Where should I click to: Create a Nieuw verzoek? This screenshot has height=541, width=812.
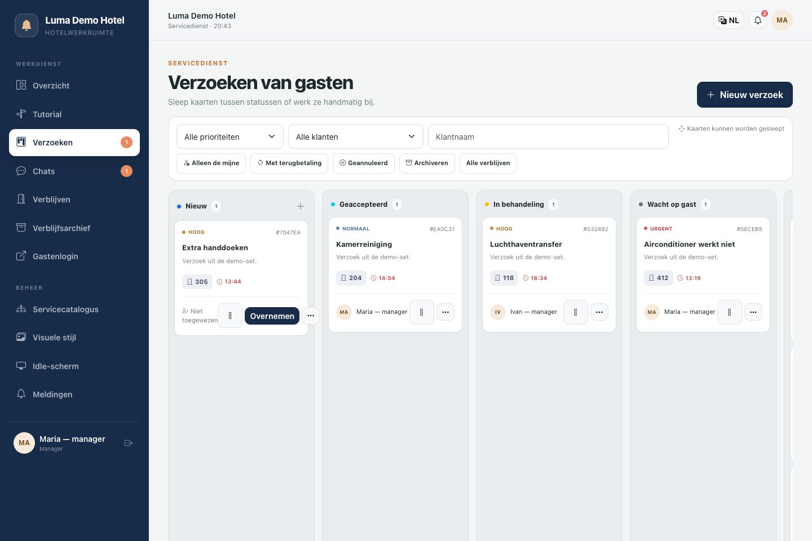pos(745,95)
